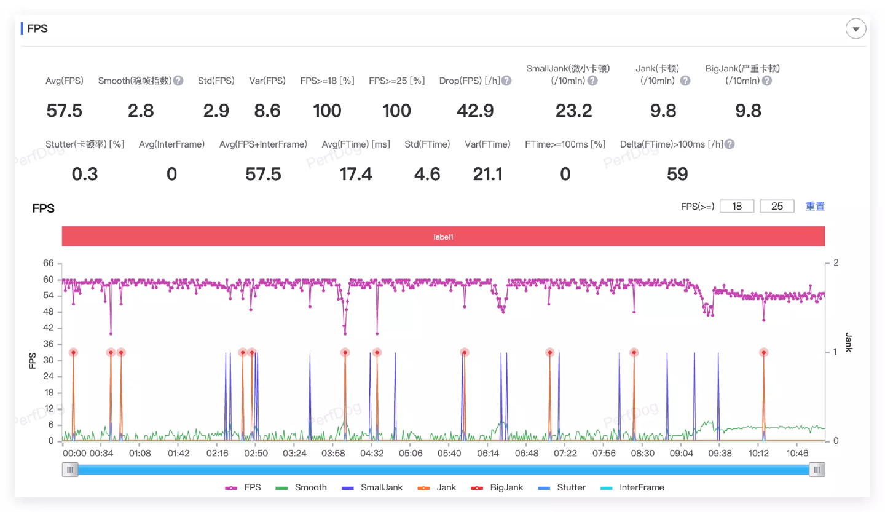Viewport: 885px width, 512px height.
Task: Click the left handle of time range slider
Action: (x=70, y=470)
